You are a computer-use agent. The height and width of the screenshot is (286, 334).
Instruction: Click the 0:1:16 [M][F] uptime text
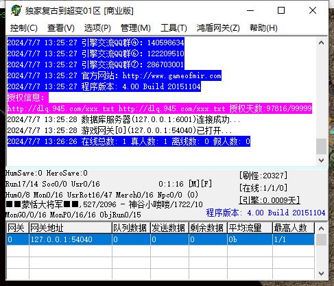coord(185,184)
